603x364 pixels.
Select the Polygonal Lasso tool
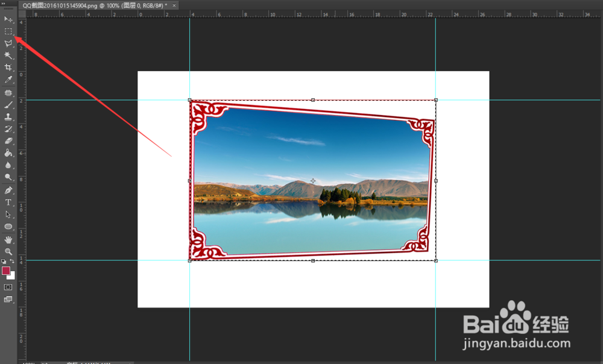[x=8, y=43]
